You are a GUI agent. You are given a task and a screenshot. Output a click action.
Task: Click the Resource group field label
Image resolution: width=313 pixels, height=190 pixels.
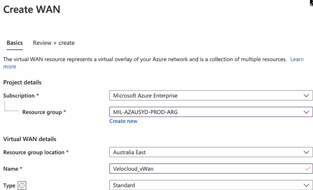(x=42, y=112)
